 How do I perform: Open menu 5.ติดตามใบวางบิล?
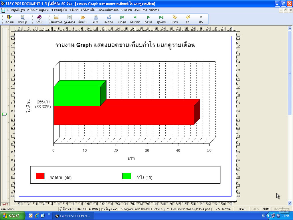(108, 10)
